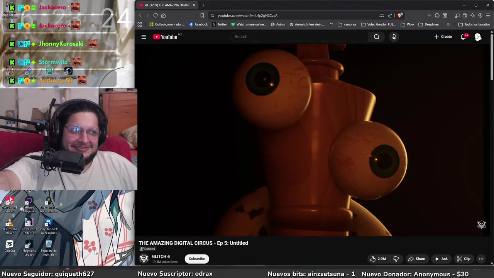Click the Brave Shields lion icon
The image size is (494, 278).
[400, 15]
